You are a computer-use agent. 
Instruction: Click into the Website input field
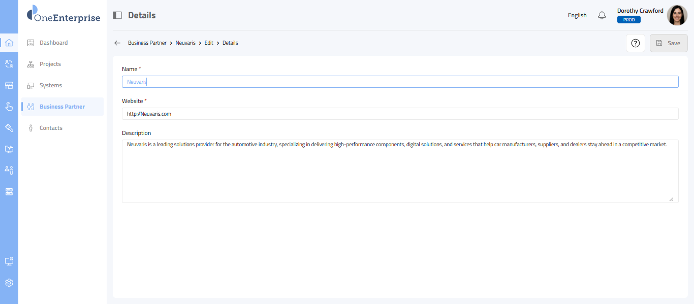pos(400,114)
